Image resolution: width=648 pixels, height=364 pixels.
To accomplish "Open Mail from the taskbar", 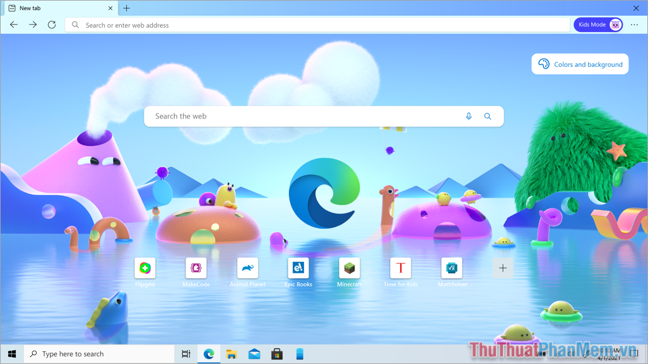I will [x=254, y=354].
